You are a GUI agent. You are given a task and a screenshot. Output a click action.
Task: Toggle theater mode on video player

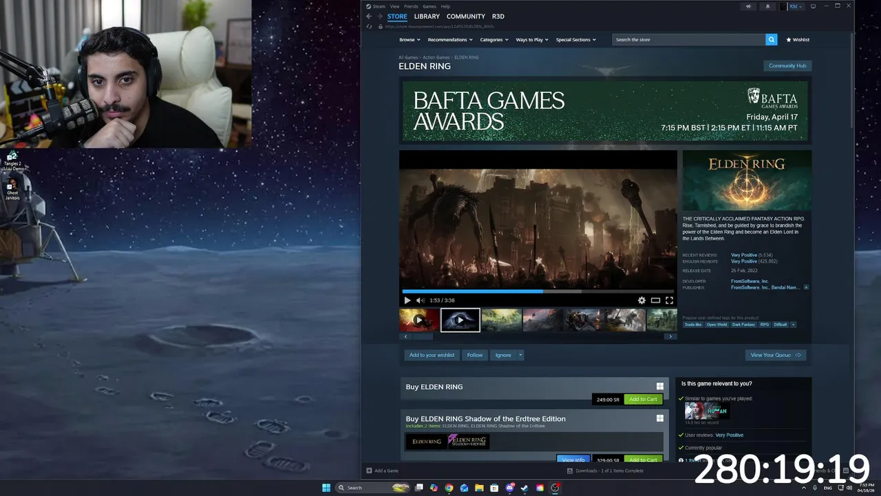(655, 300)
